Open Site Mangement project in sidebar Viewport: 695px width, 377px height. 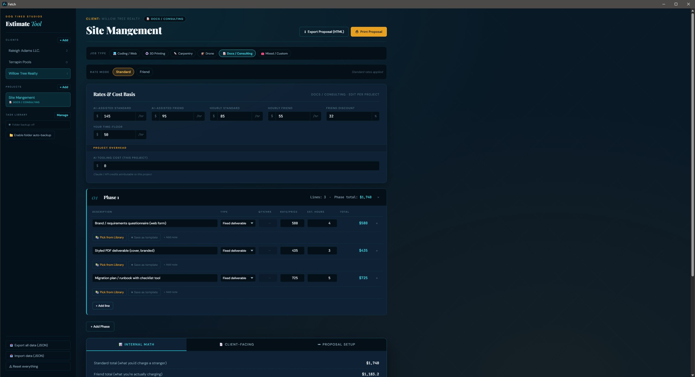pos(38,100)
